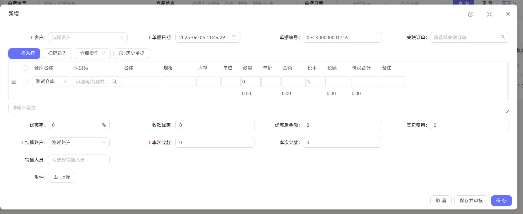Click the 销售人员 selection field
The height and width of the screenshot is (214, 523).
pyautogui.click(x=79, y=160)
